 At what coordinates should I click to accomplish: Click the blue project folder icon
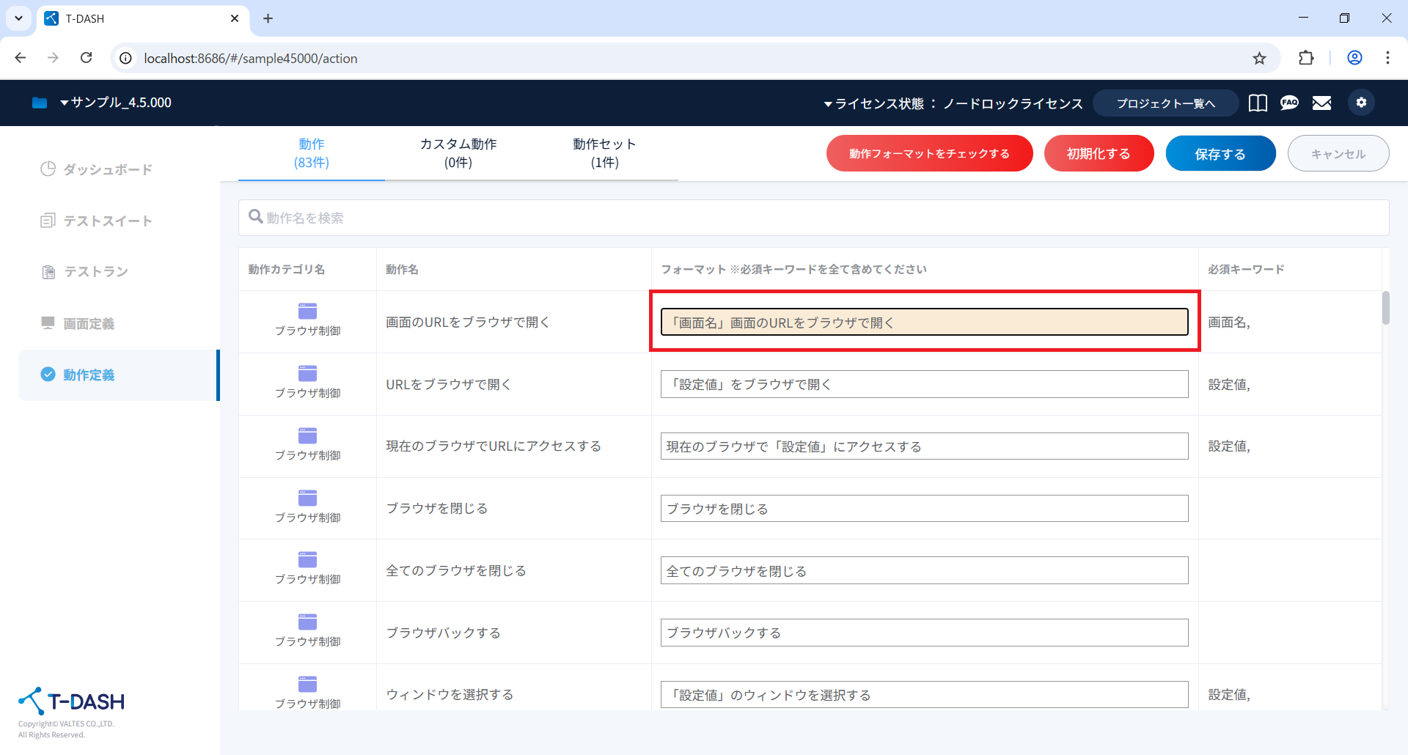pyautogui.click(x=40, y=103)
